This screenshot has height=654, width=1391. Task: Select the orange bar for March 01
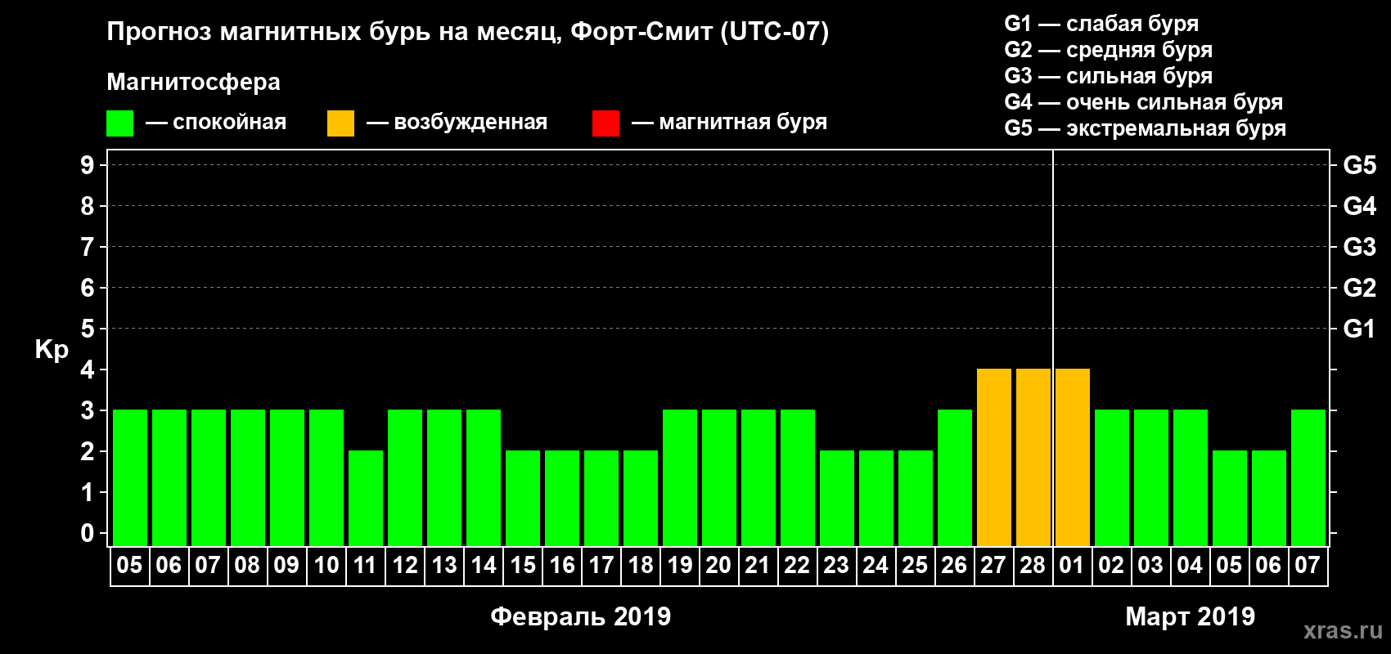click(1073, 457)
